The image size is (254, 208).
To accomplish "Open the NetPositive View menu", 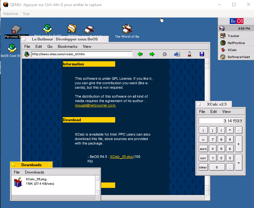I will tap(87, 47).
